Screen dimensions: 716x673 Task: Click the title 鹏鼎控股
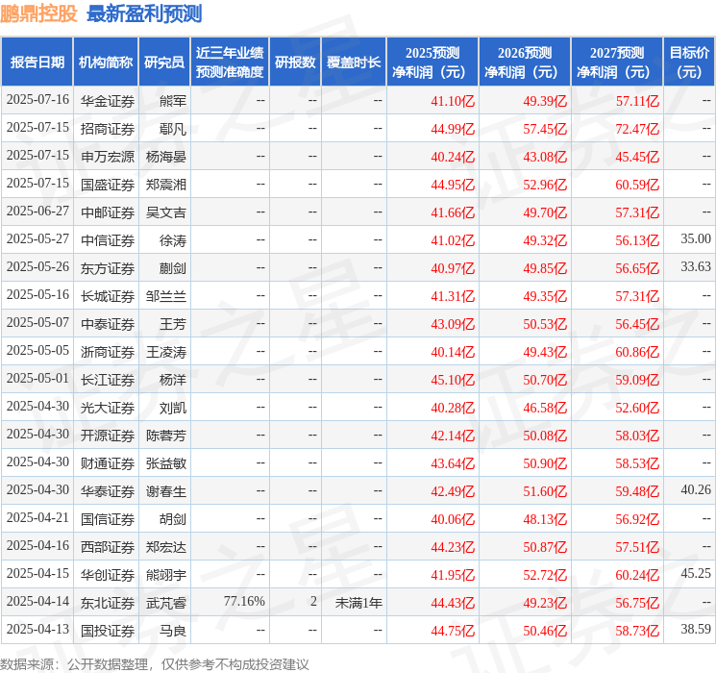38,13
